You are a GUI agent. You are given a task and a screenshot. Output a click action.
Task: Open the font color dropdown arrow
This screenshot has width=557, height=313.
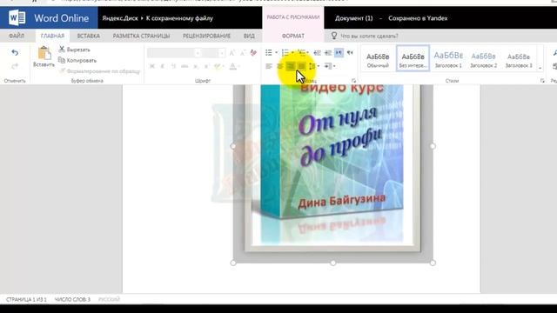point(238,66)
